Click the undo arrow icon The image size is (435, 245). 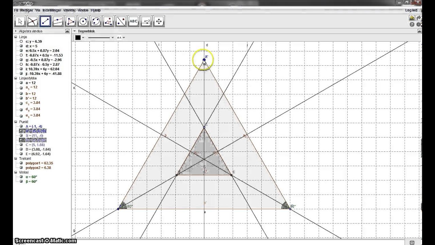(x=412, y=18)
